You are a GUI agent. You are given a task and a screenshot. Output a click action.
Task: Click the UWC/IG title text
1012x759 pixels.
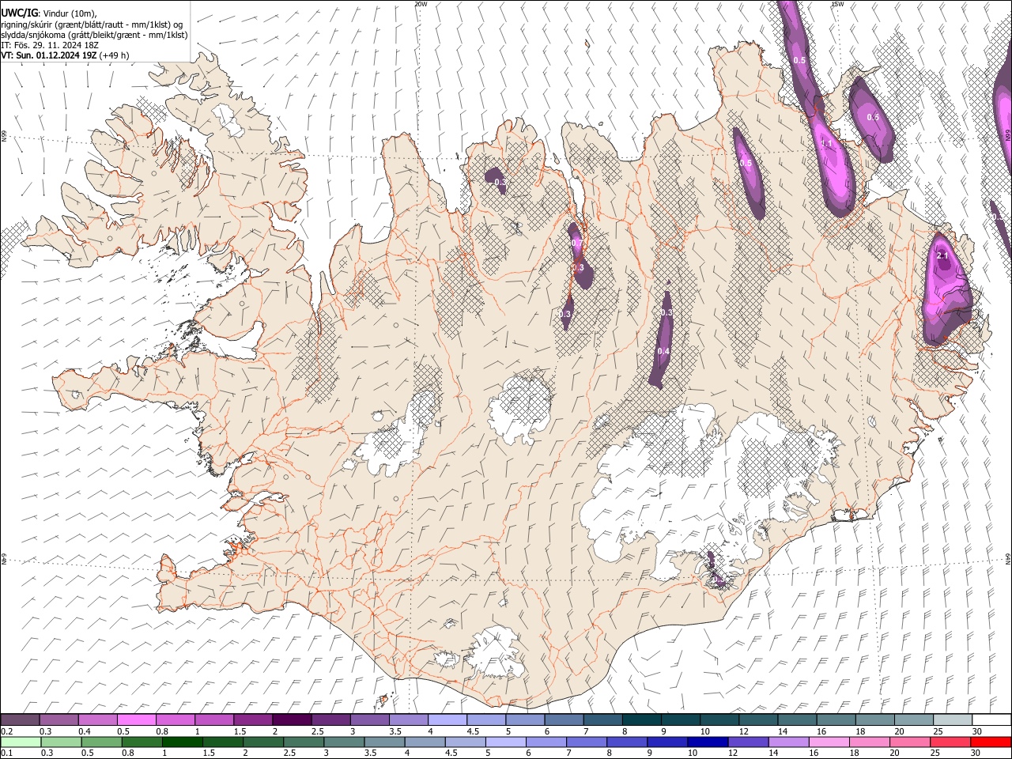(19, 13)
